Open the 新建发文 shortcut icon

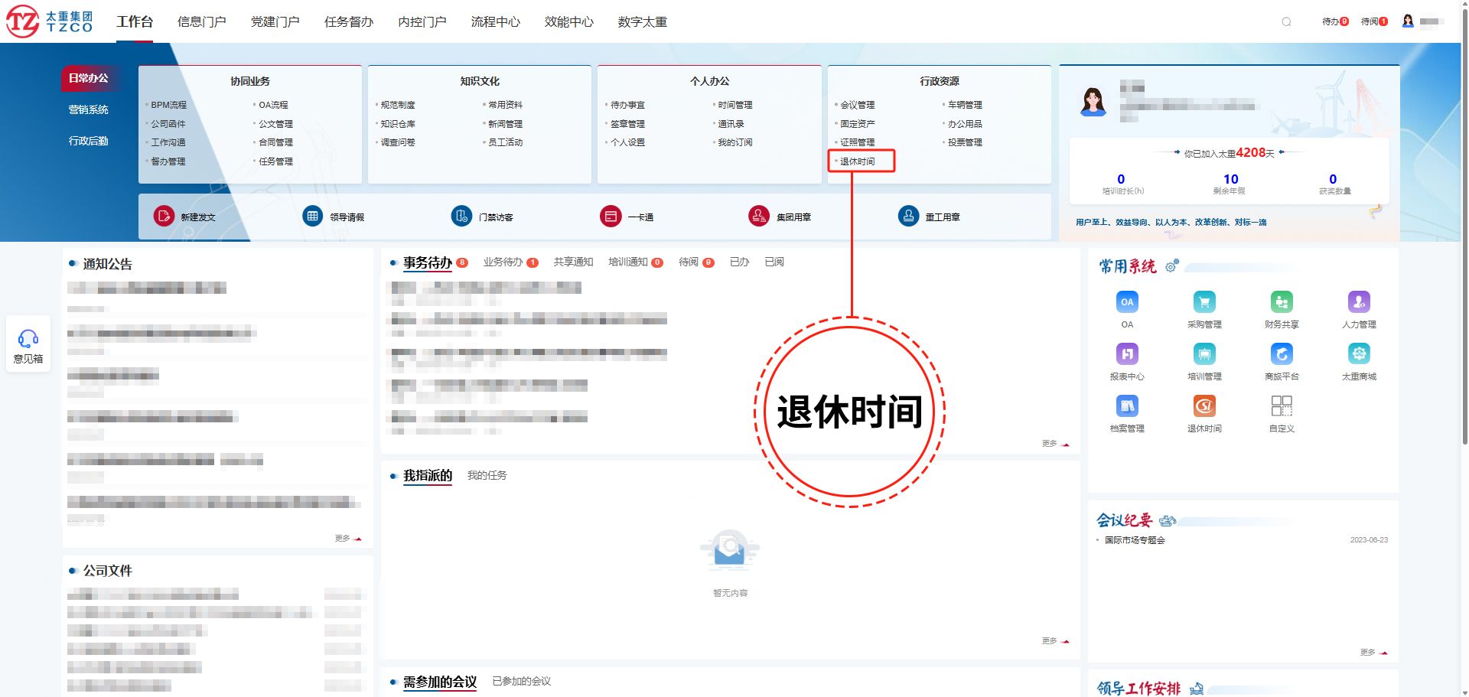click(164, 217)
